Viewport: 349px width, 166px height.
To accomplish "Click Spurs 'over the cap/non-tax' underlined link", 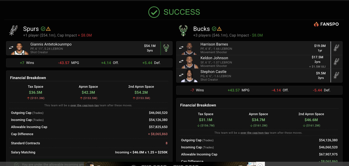I will [x=84, y=105].
